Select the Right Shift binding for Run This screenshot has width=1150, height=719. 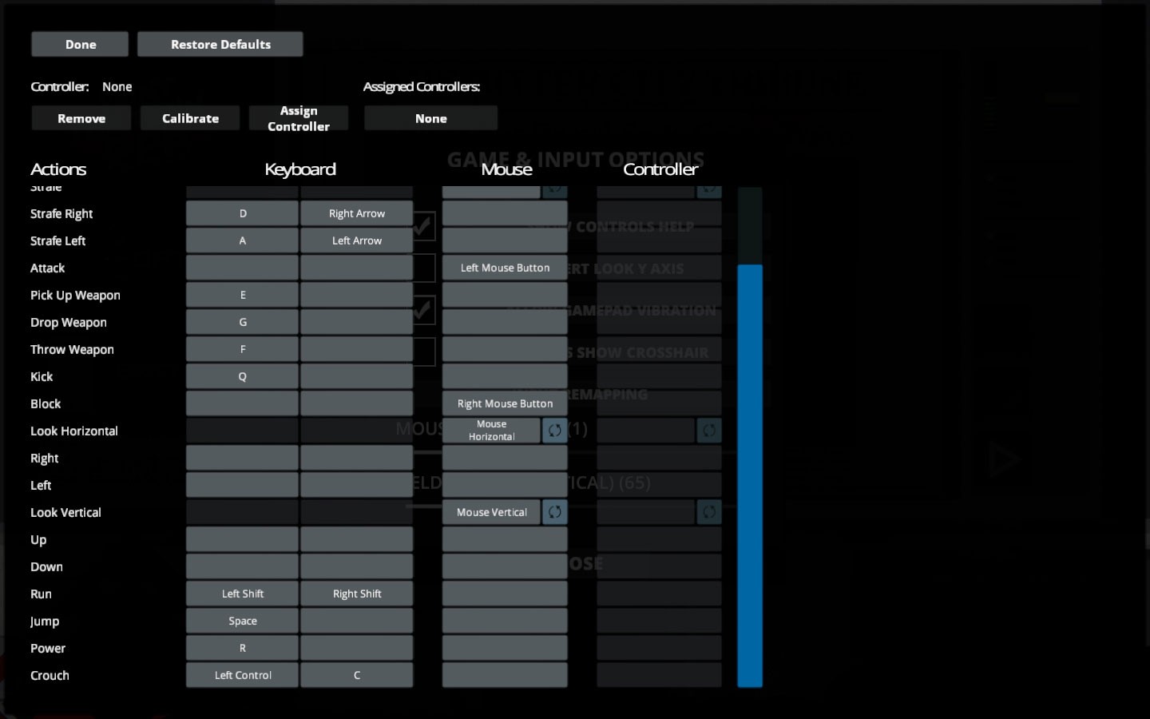[356, 594]
